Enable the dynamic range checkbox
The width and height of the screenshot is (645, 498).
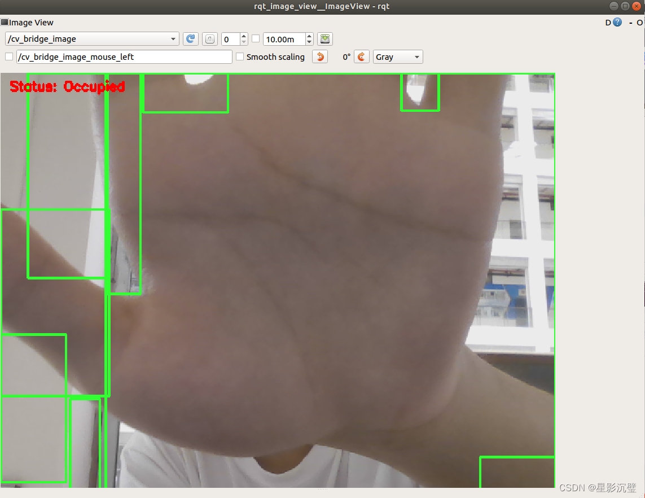[x=256, y=39]
